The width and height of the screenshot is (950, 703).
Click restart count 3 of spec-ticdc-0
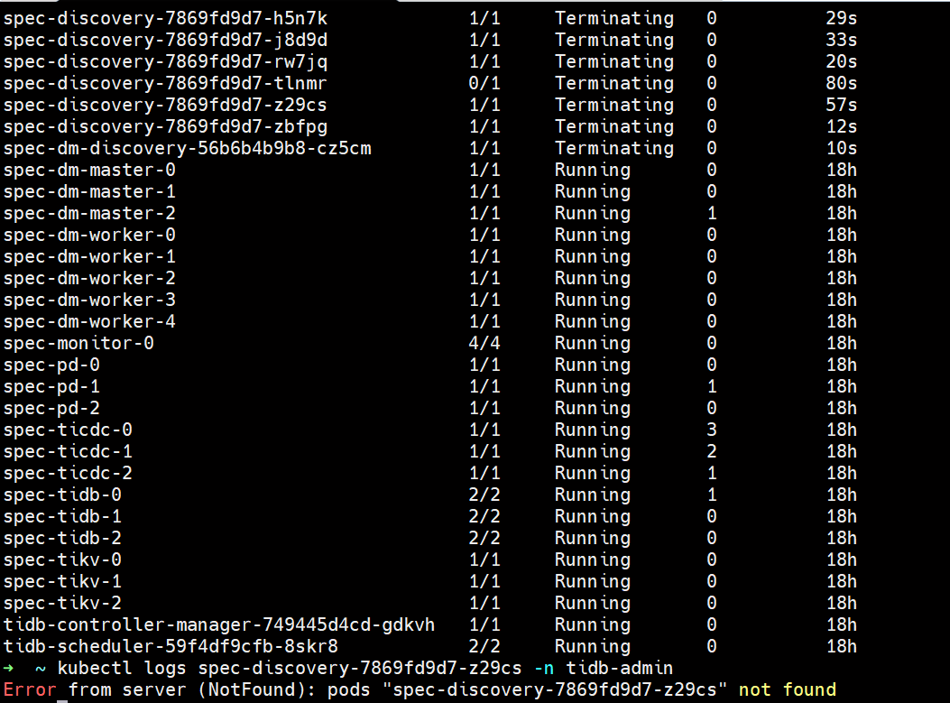[x=712, y=430]
